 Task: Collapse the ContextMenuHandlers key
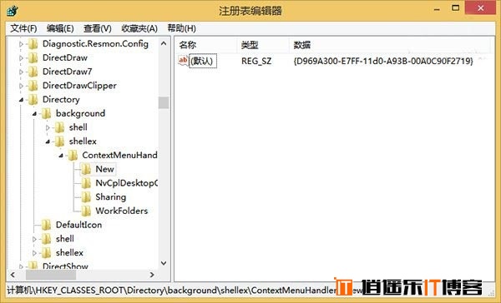[x=61, y=156]
